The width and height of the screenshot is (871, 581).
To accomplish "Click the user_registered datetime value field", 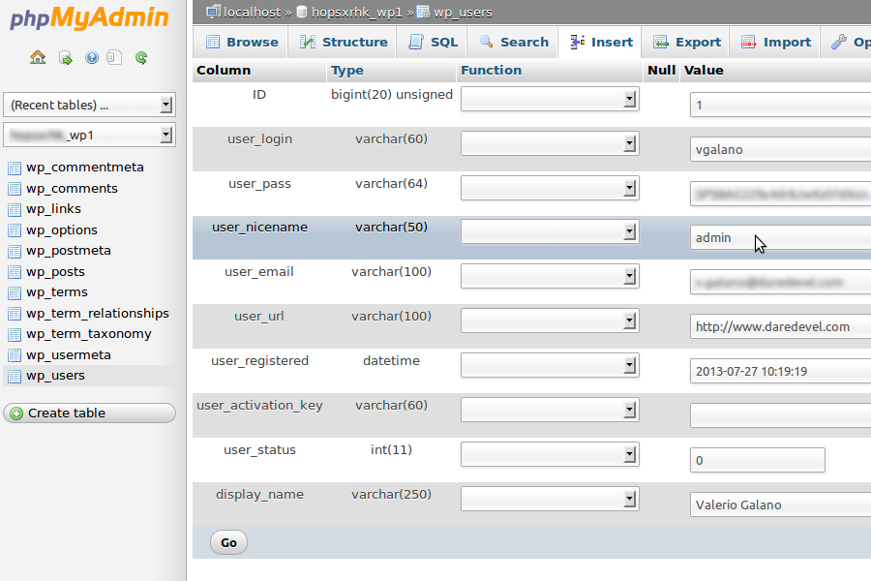I will point(780,371).
